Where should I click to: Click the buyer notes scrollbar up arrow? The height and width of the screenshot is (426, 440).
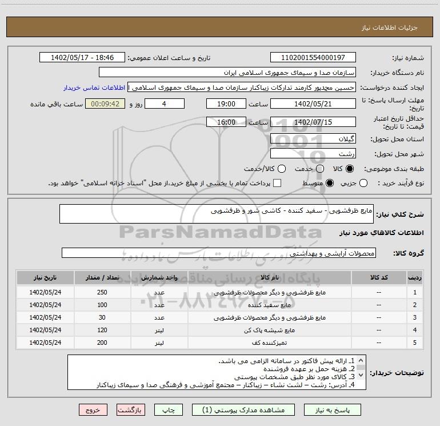pyautogui.click(x=361, y=360)
